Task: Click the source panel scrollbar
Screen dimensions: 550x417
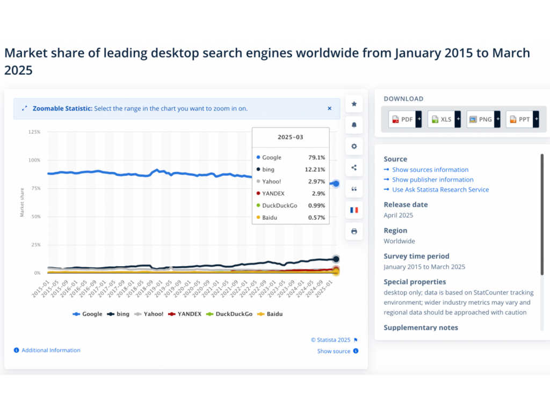Action: (541, 215)
